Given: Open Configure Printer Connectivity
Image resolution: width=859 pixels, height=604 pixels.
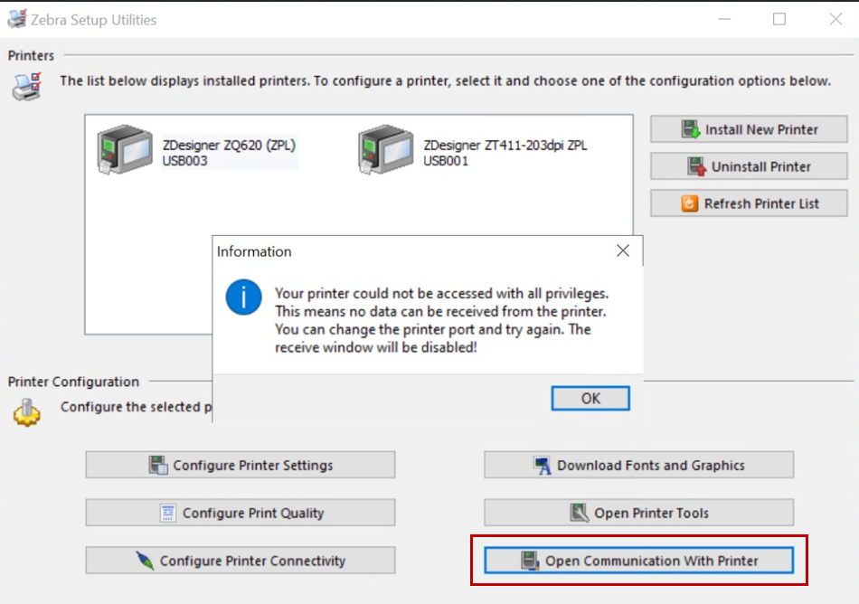Looking at the screenshot, I should (241, 561).
